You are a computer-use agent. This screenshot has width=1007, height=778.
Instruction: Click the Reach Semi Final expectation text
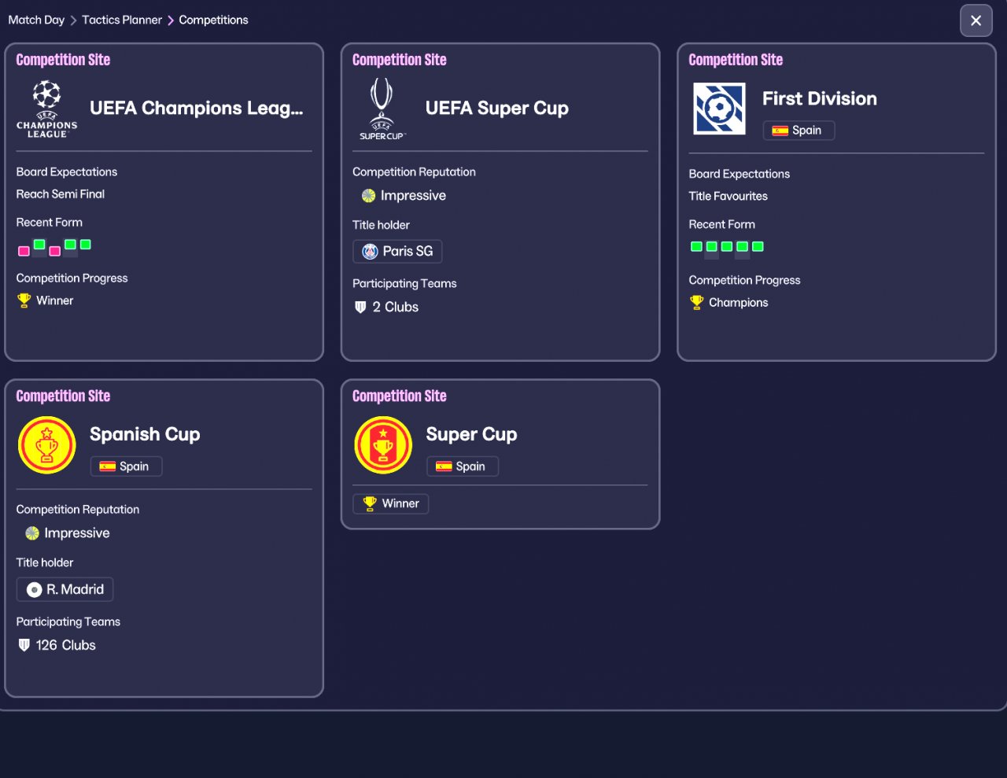click(x=61, y=194)
